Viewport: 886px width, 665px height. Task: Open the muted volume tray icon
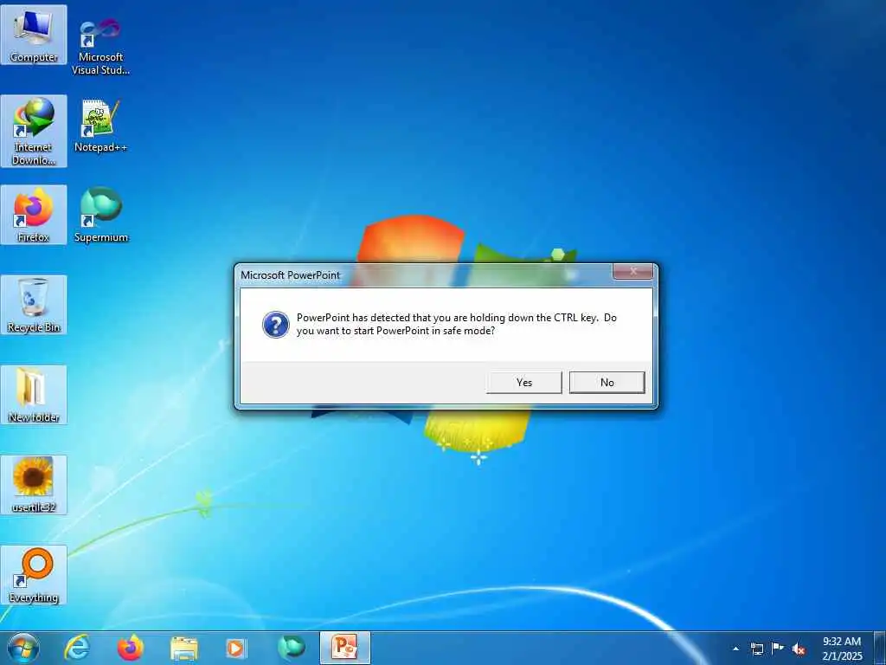(x=799, y=649)
